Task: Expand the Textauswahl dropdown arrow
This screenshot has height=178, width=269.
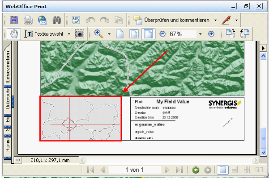Action: point(69,34)
